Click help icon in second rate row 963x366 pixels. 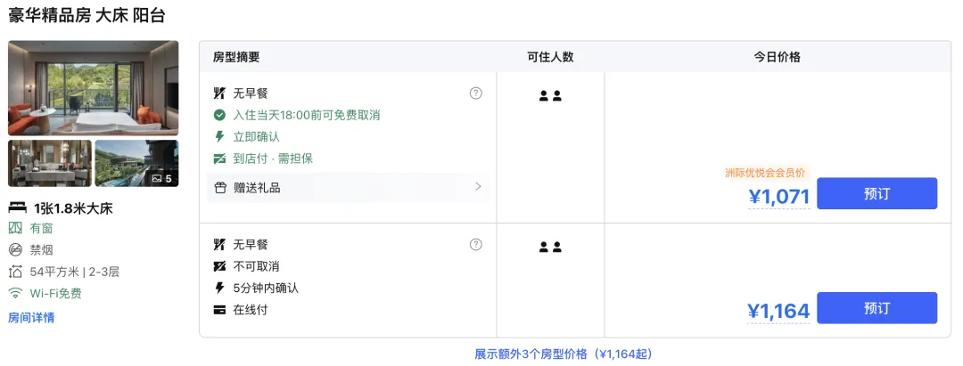pyautogui.click(x=476, y=244)
